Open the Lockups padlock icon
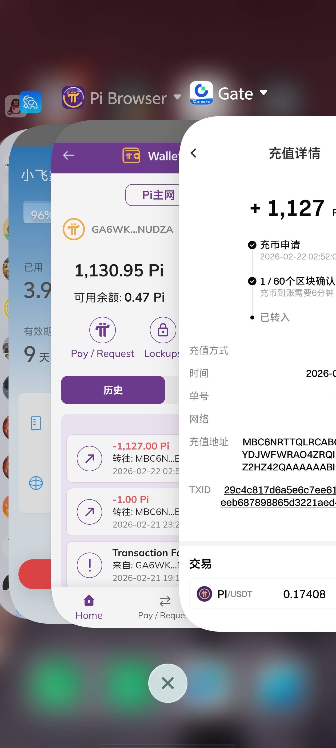336x748 pixels. 163,330
